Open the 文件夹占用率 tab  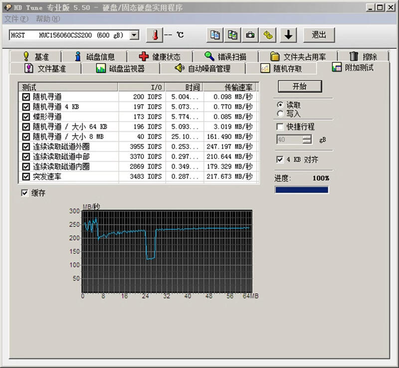point(298,56)
